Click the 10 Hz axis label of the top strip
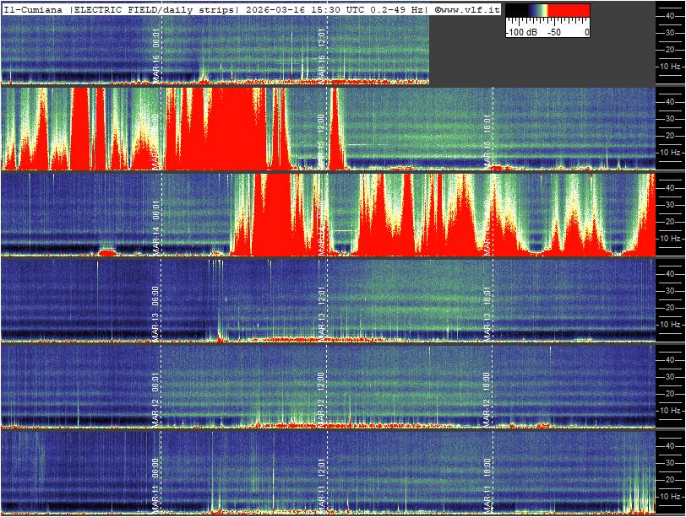This screenshot has width=686, height=517. 671,66
